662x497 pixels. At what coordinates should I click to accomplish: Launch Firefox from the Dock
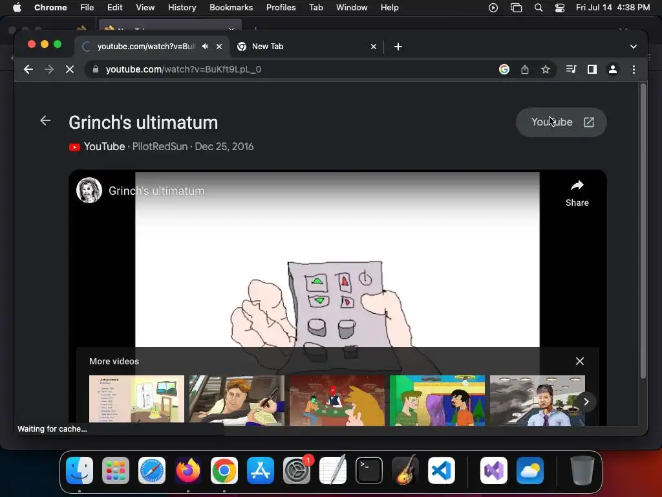click(188, 470)
